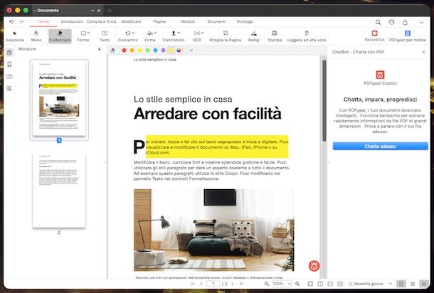Select the page 2 thumbnail
The width and height of the screenshot is (434, 293).
[x=58, y=191]
